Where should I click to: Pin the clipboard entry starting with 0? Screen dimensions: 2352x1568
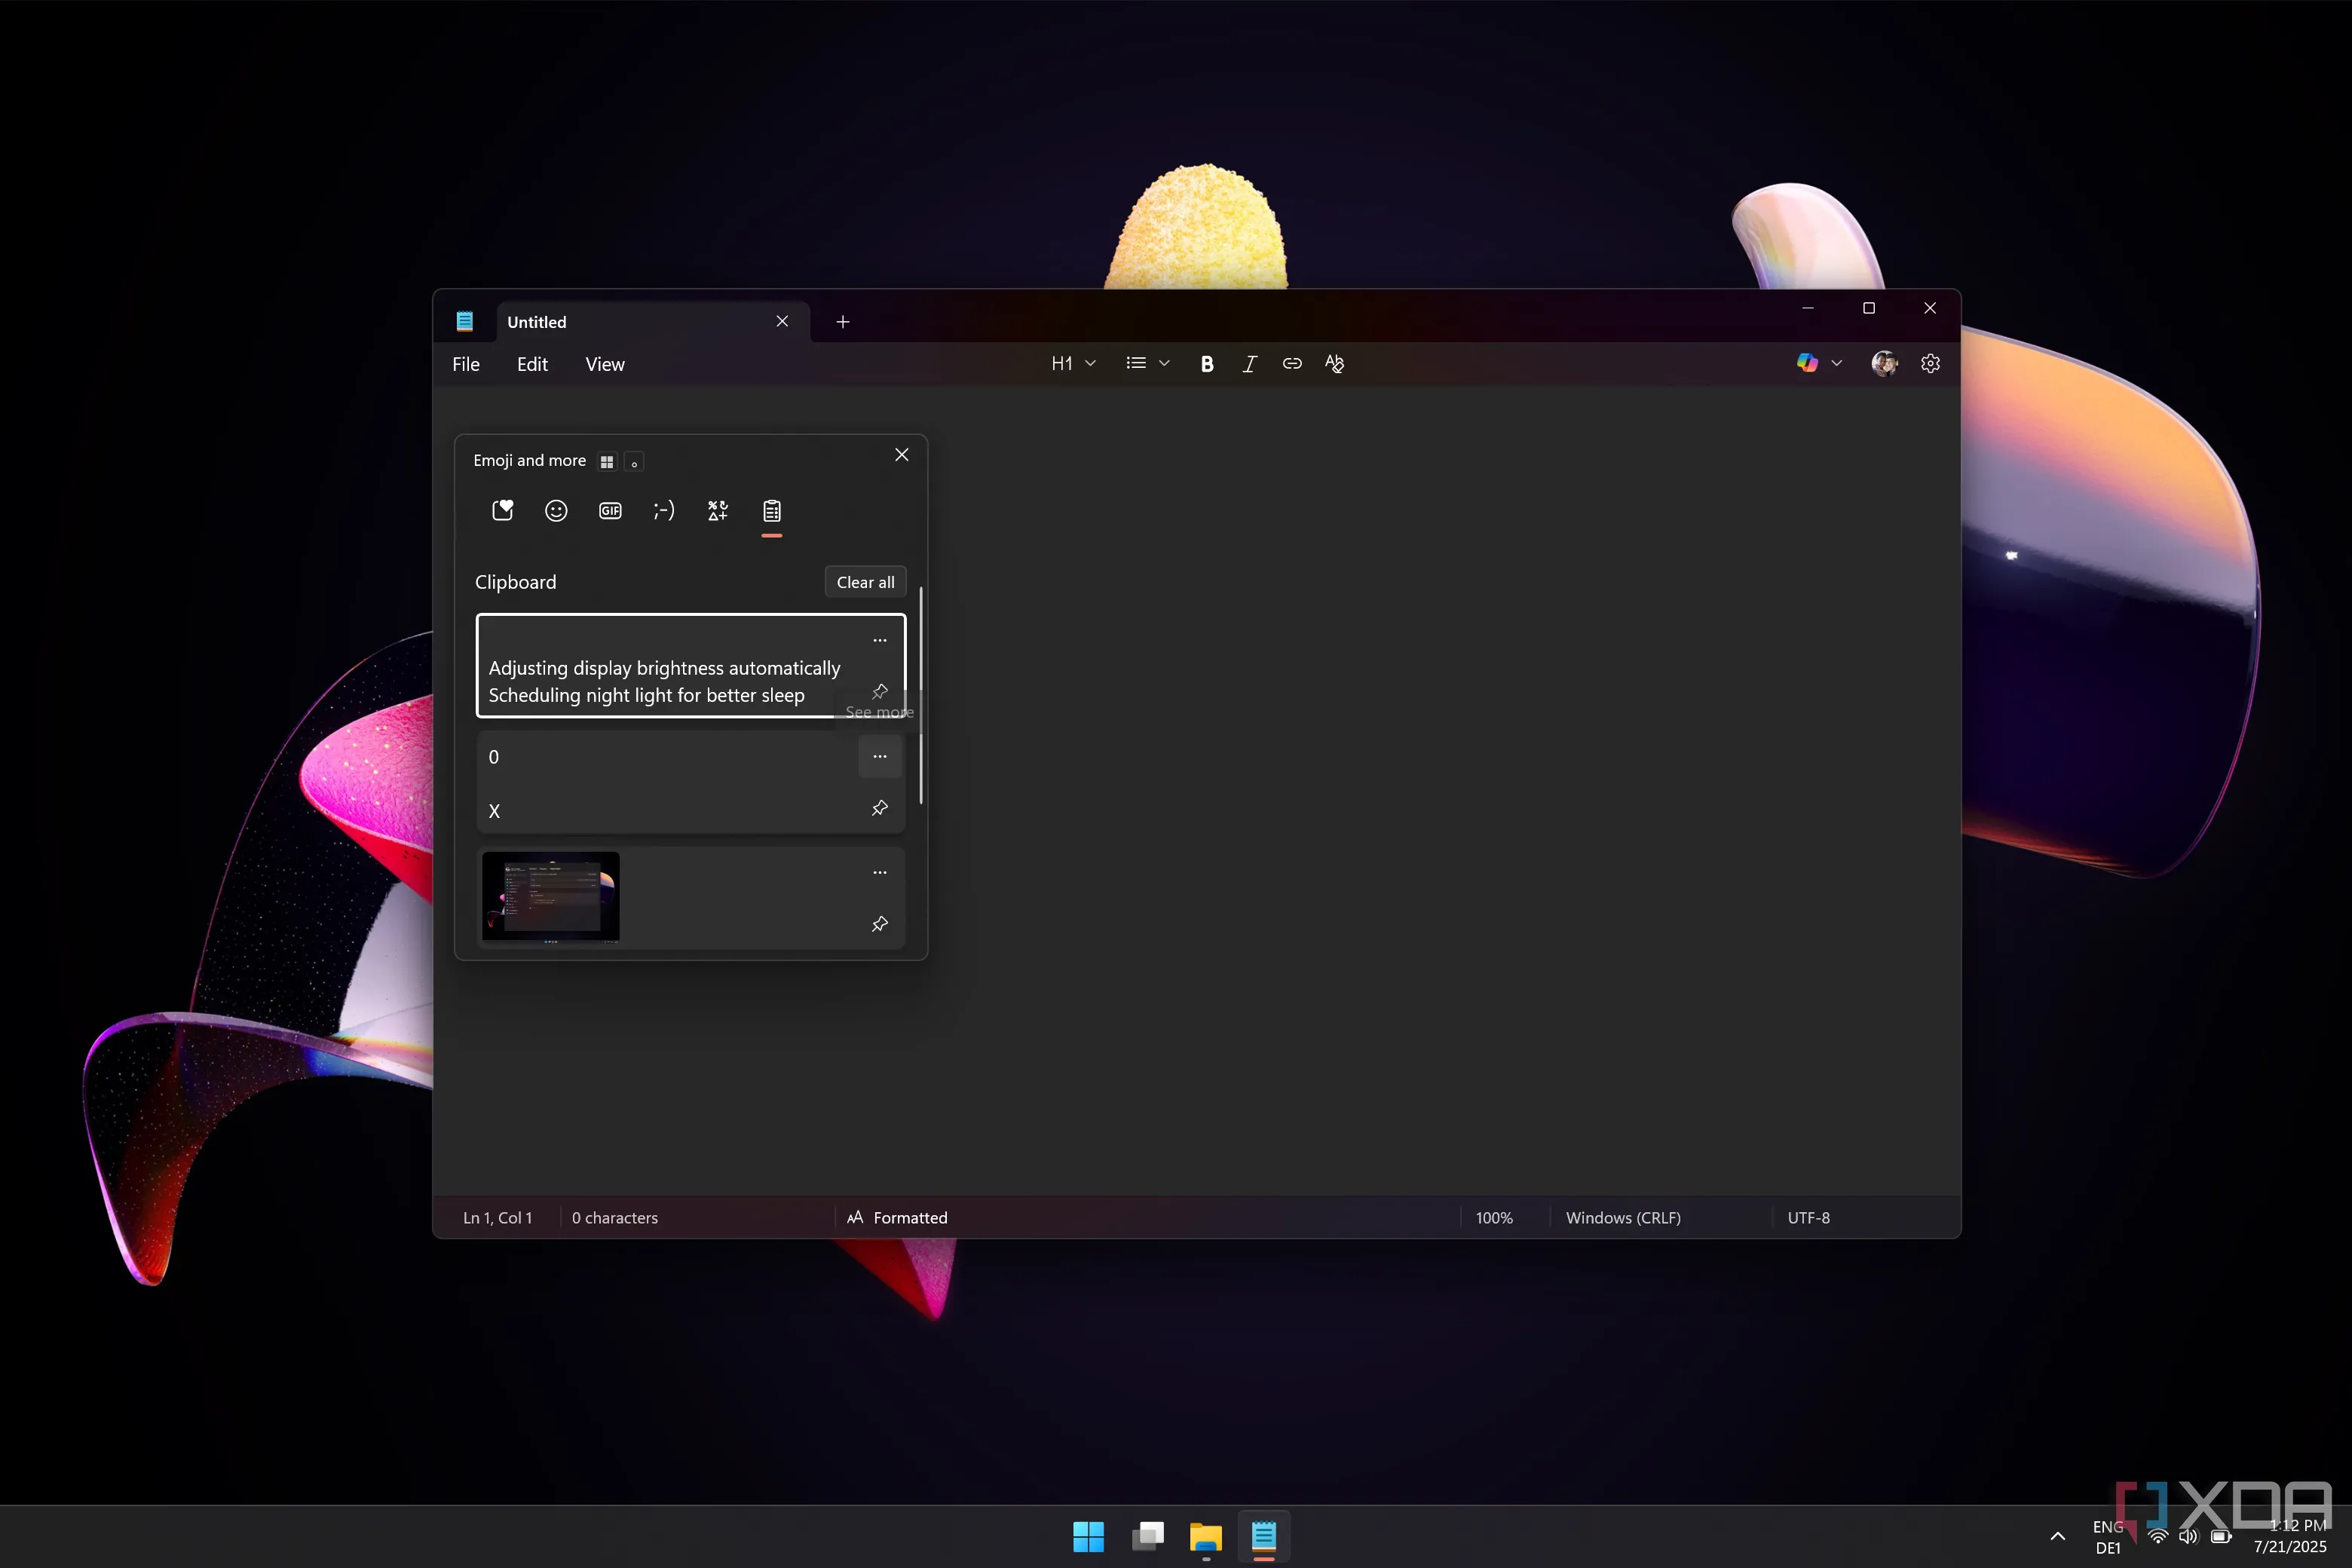coord(879,807)
